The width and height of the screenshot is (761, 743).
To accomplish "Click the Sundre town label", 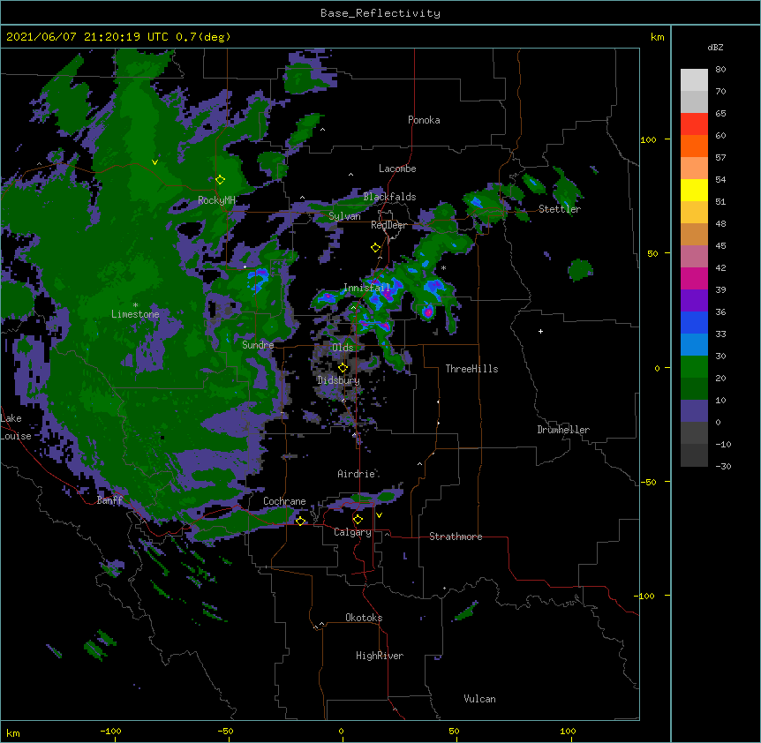I will [x=258, y=345].
